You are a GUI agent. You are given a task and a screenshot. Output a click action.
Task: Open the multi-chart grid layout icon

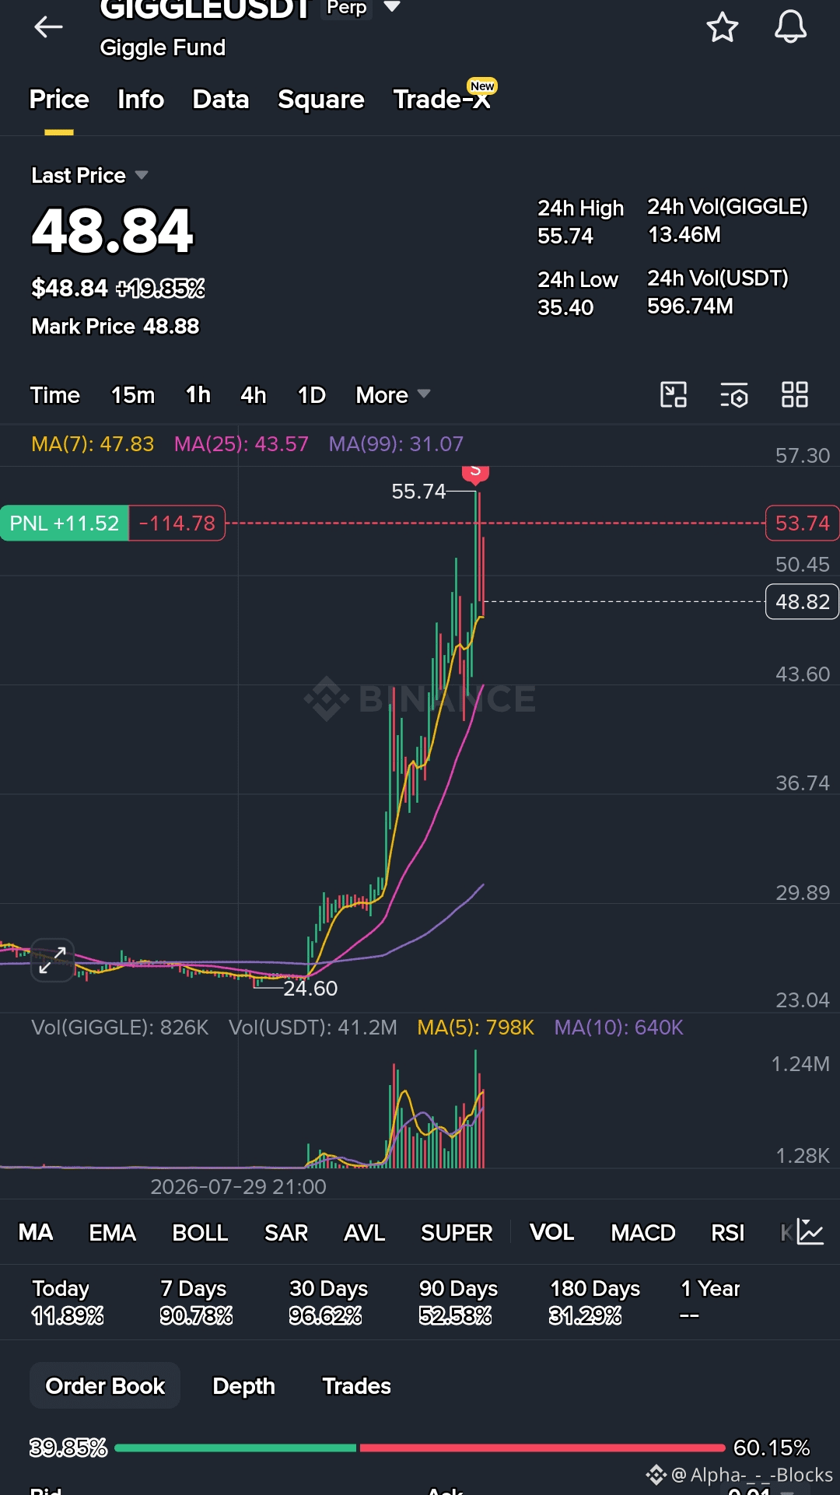click(794, 394)
